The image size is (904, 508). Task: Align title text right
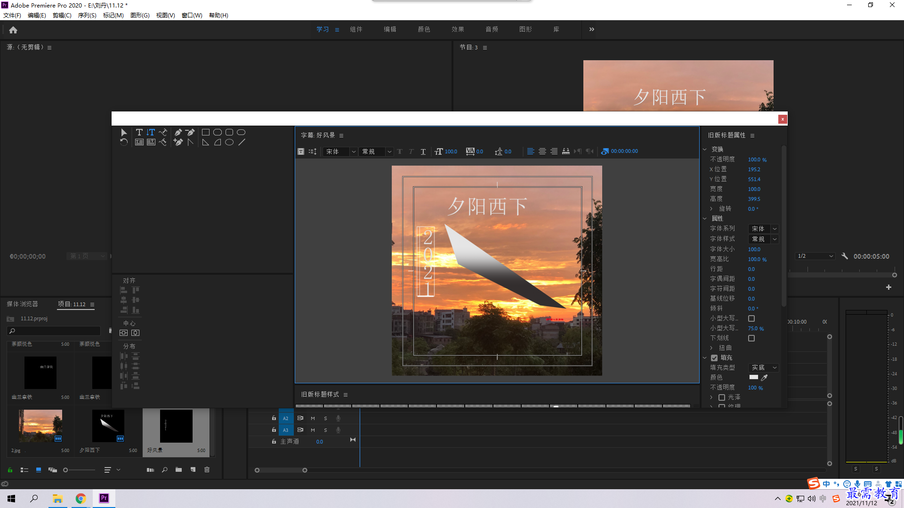(554, 151)
